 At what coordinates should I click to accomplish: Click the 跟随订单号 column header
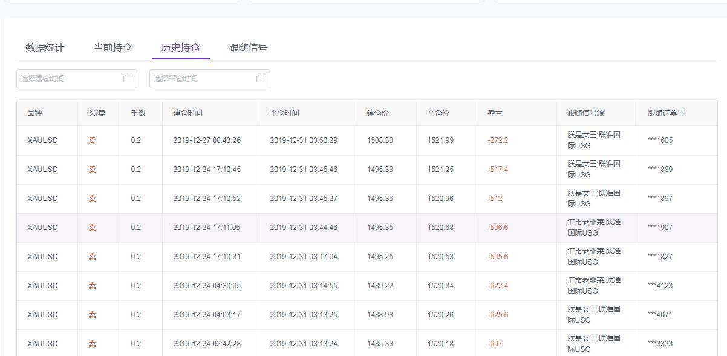[x=666, y=113]
